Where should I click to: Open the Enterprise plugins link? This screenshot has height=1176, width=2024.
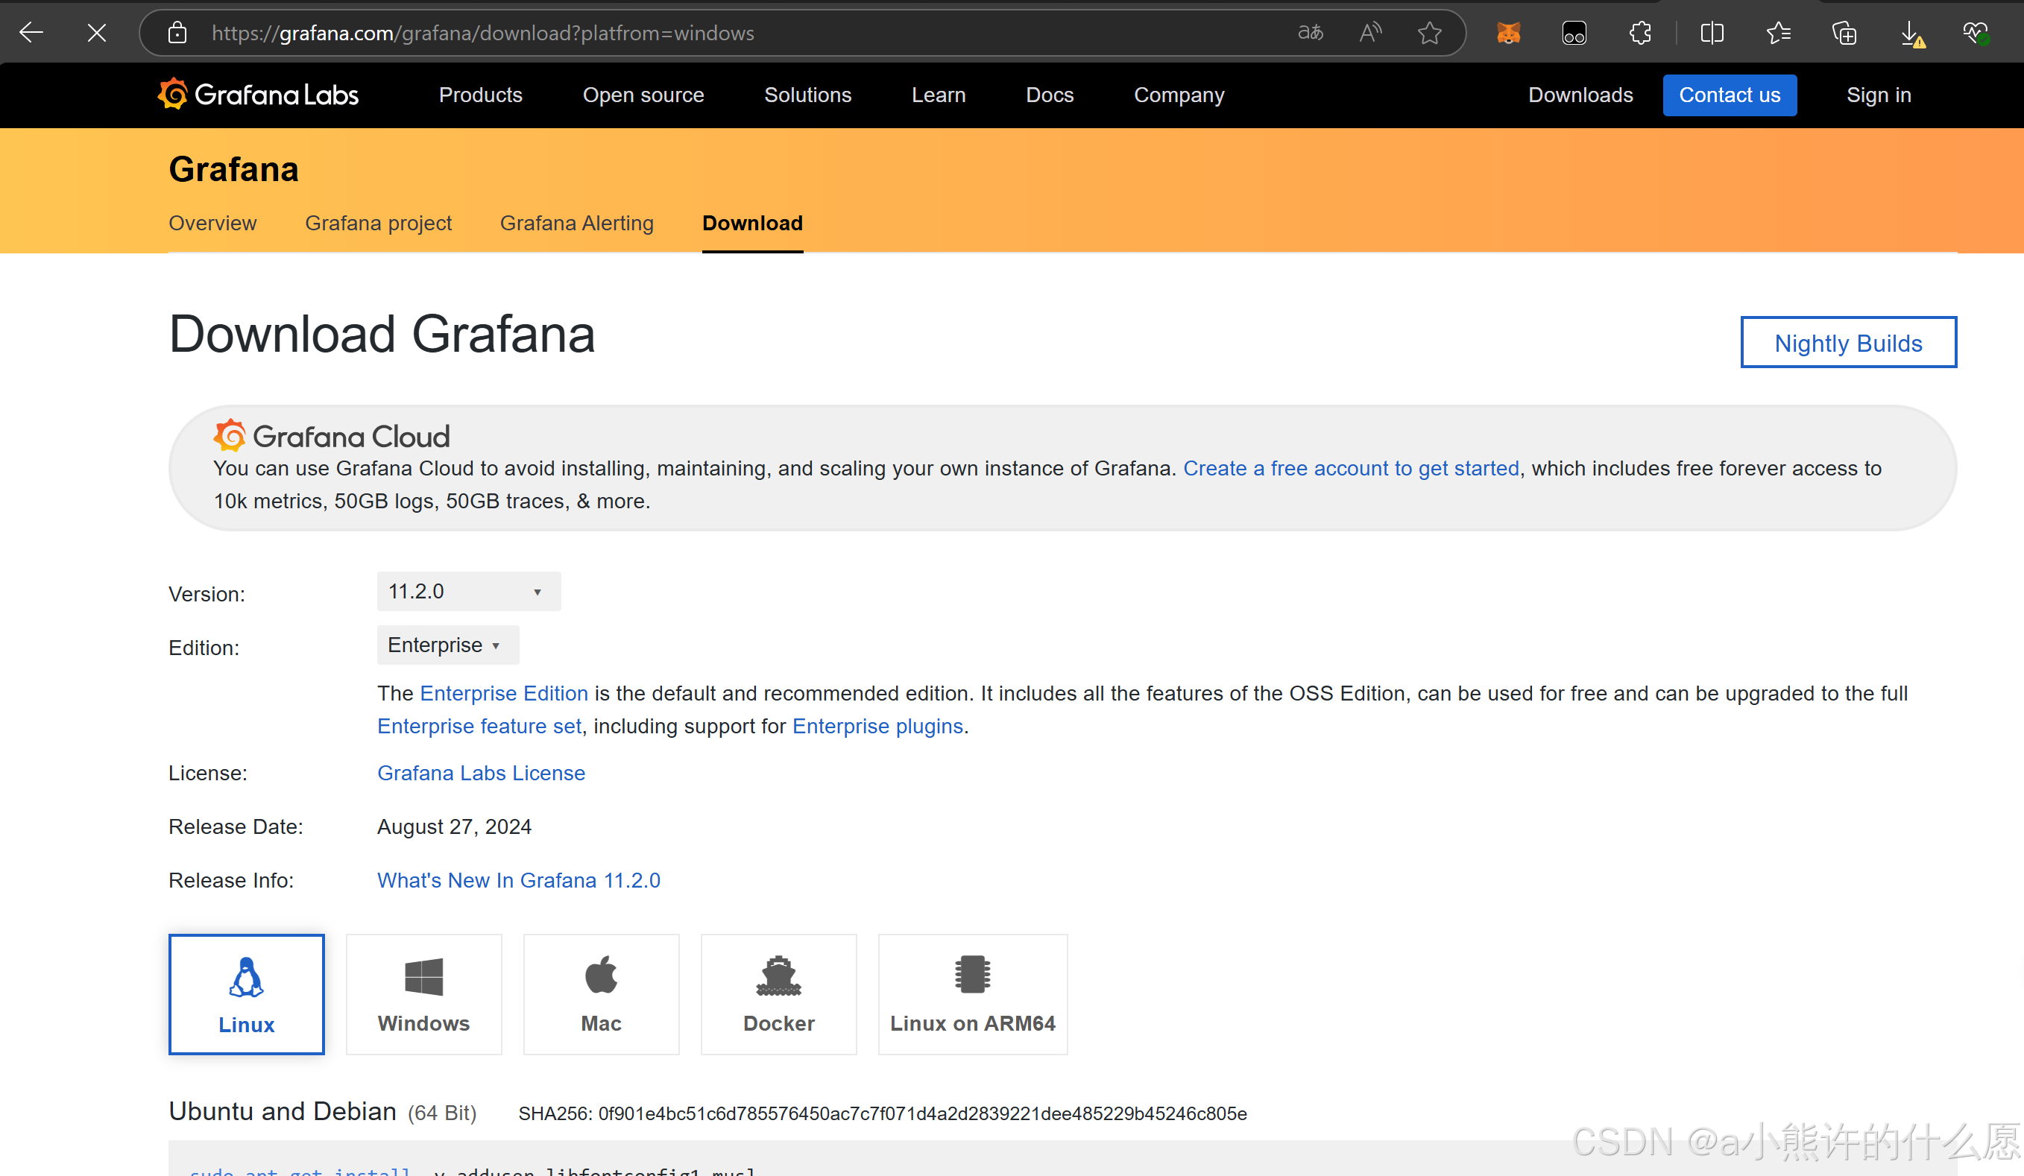(x=878, y=726)
